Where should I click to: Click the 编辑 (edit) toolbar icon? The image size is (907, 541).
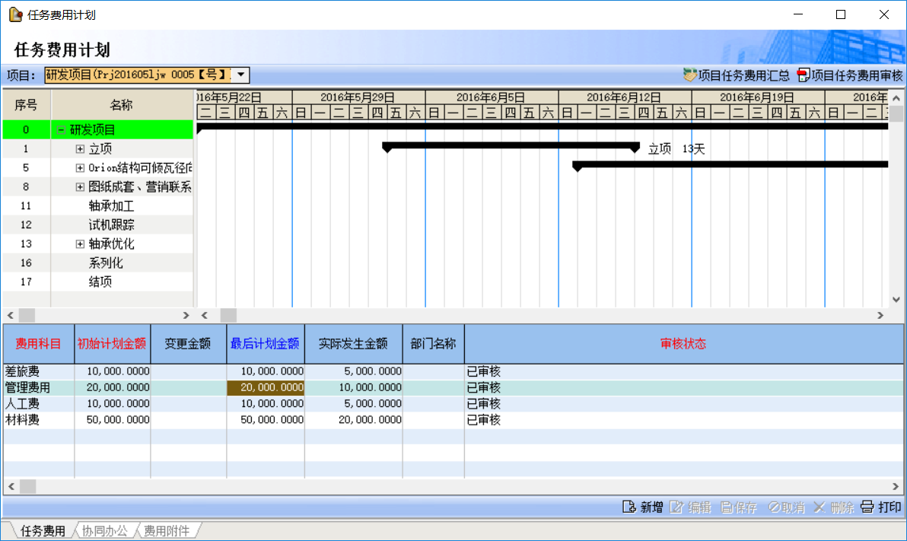[676, 508]
